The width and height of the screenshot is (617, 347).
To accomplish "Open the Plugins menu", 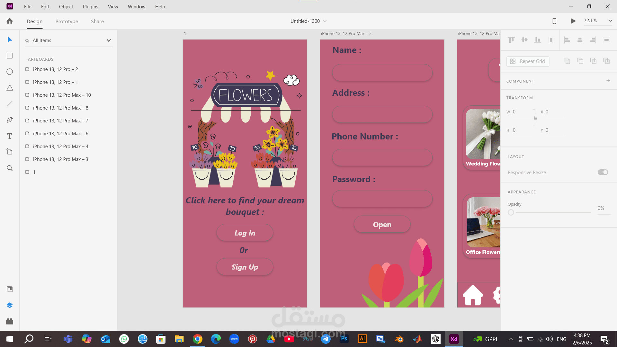I will point(90,6).
